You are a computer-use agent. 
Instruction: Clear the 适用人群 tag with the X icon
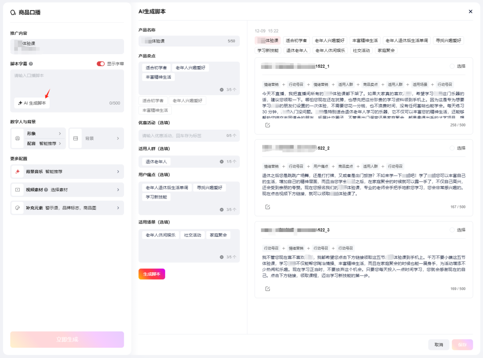tap(221, 162)
